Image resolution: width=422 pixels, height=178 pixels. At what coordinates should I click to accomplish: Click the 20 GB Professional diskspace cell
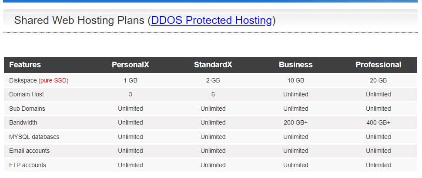tap(378, 81)
